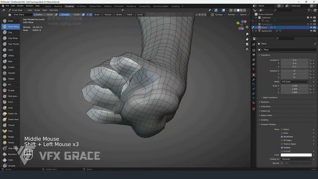The height and width of the screenshot is (179, 318).
Task: Select the Scrape brush
Action: (10, 90)
